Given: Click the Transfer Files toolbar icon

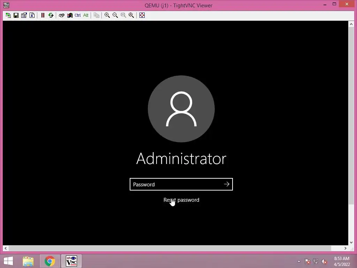Looking at the screenshot, I should pyautogui.click(x=97, y=15).
